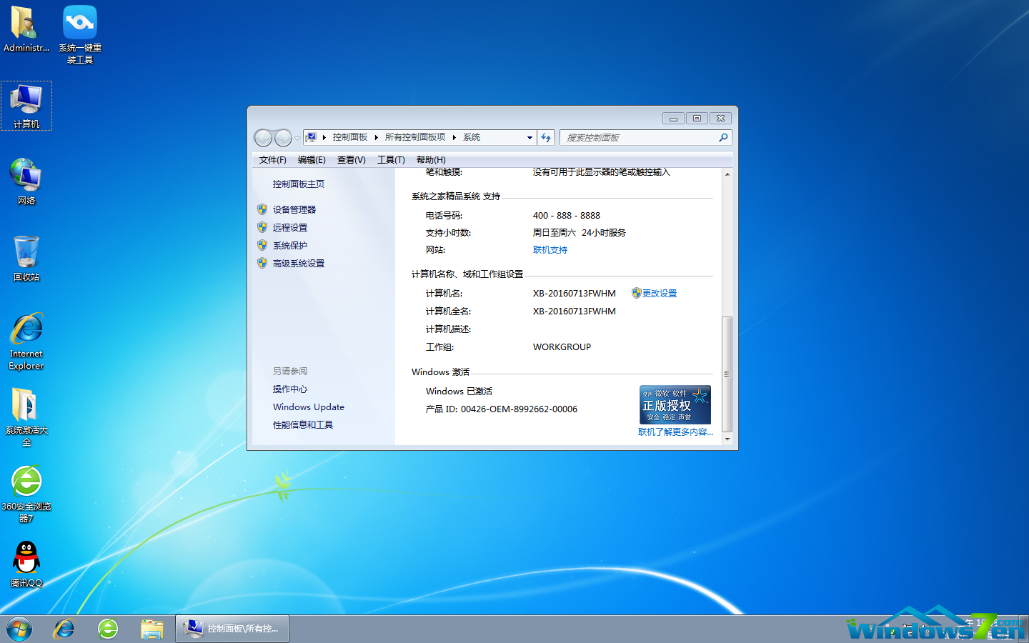Click the 联机支持 link
This screenshot has width=1029, height=643.
click(550, 250)
